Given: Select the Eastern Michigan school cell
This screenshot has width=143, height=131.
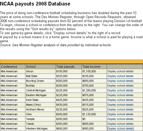Looking at the screenshot, I should 40,95.
